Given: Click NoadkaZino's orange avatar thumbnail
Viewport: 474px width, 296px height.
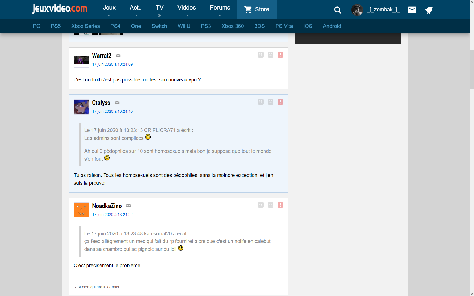Looking at the screenshot, I should click(81, 210).
